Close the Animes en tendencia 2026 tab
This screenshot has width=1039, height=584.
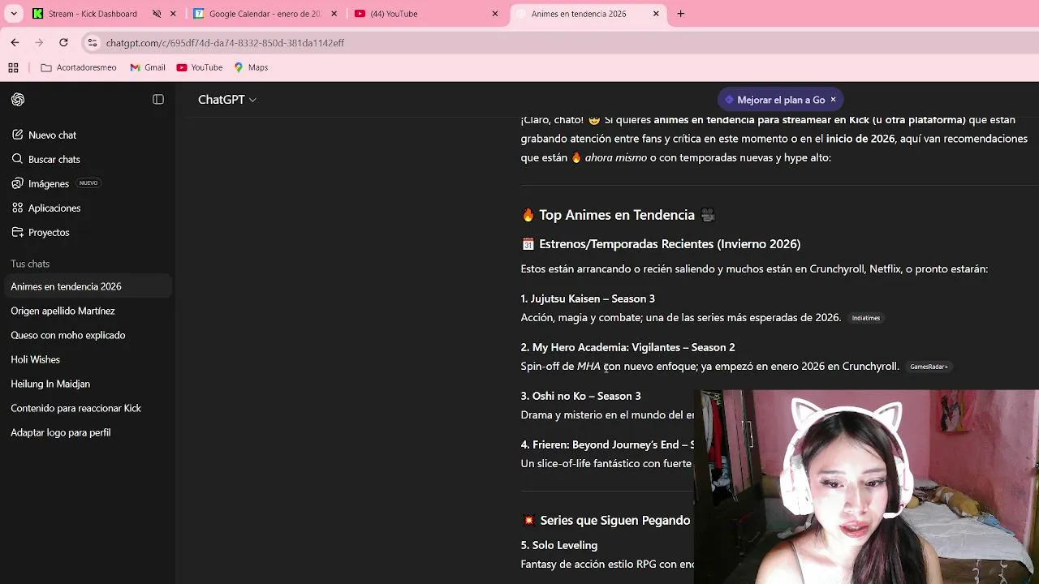point(656,14)
